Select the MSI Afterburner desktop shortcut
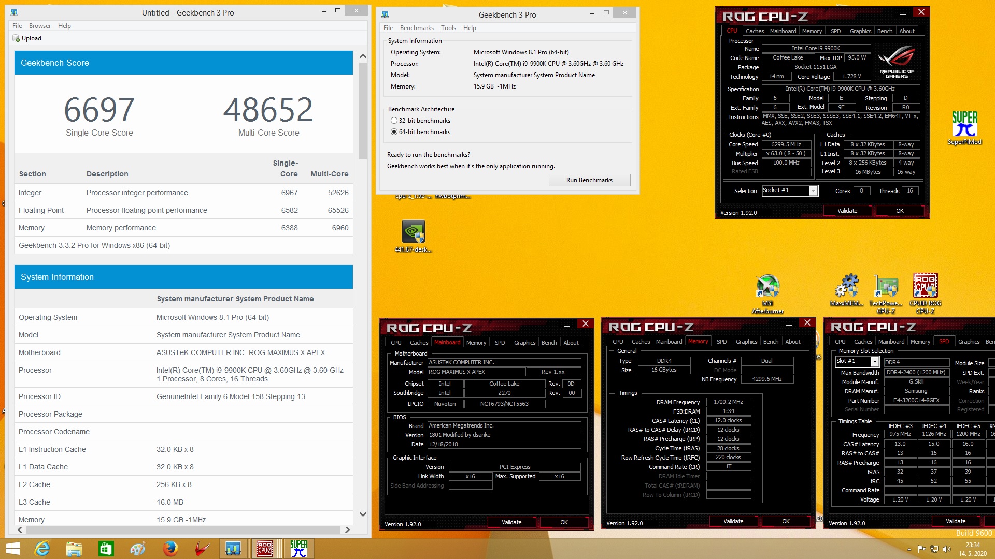The height and width of the screenshot is (559, 995). [767, 294]
